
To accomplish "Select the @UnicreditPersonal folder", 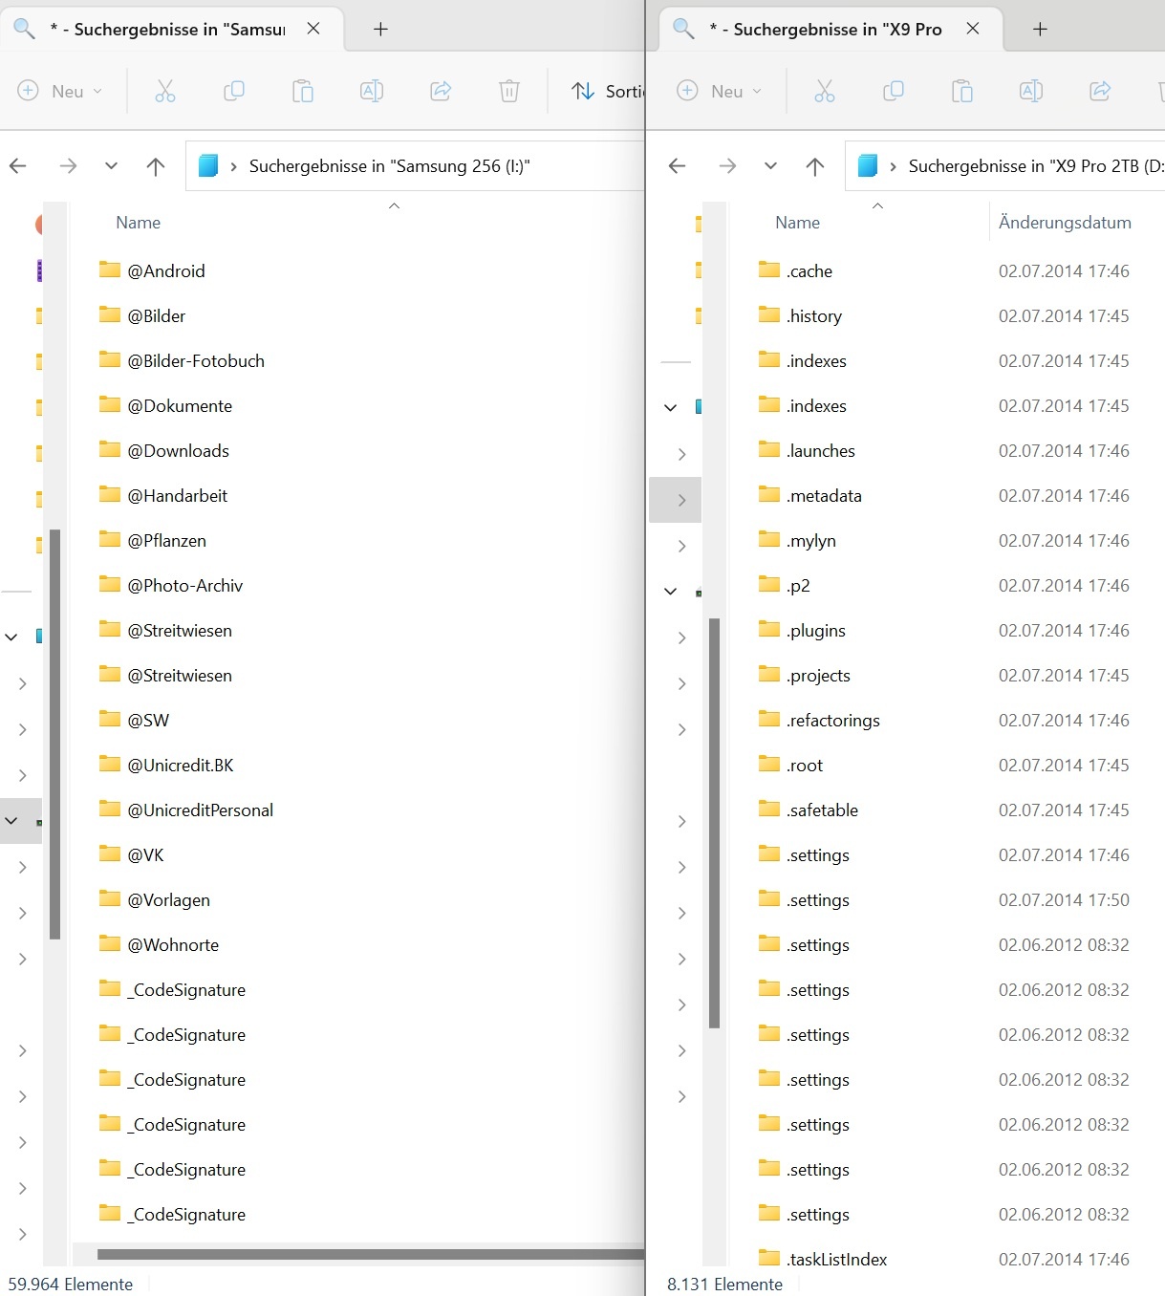I will pos(201,810).
